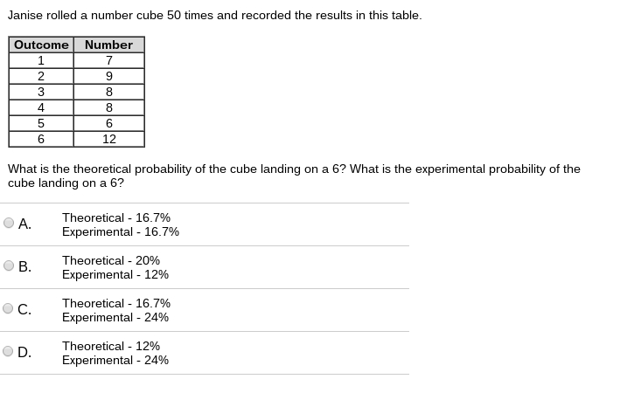This screenshot has height=393, width=641.
Task: Click the 'C.' option letter label
Action: click(x=24, y=309)
